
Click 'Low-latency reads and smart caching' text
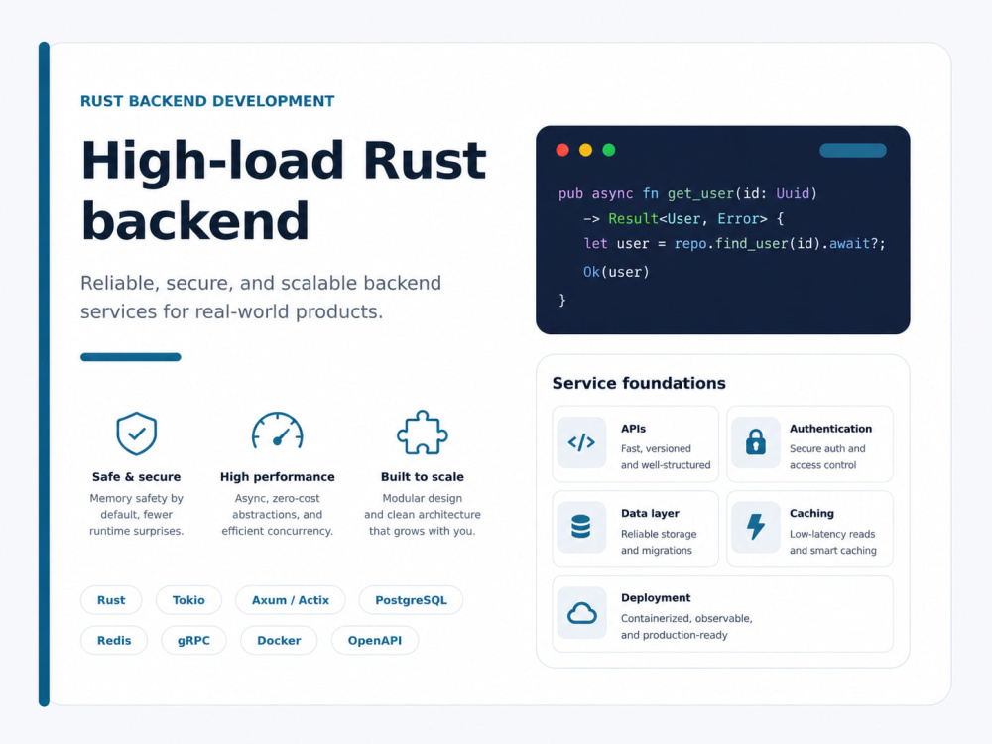(833, 543)
